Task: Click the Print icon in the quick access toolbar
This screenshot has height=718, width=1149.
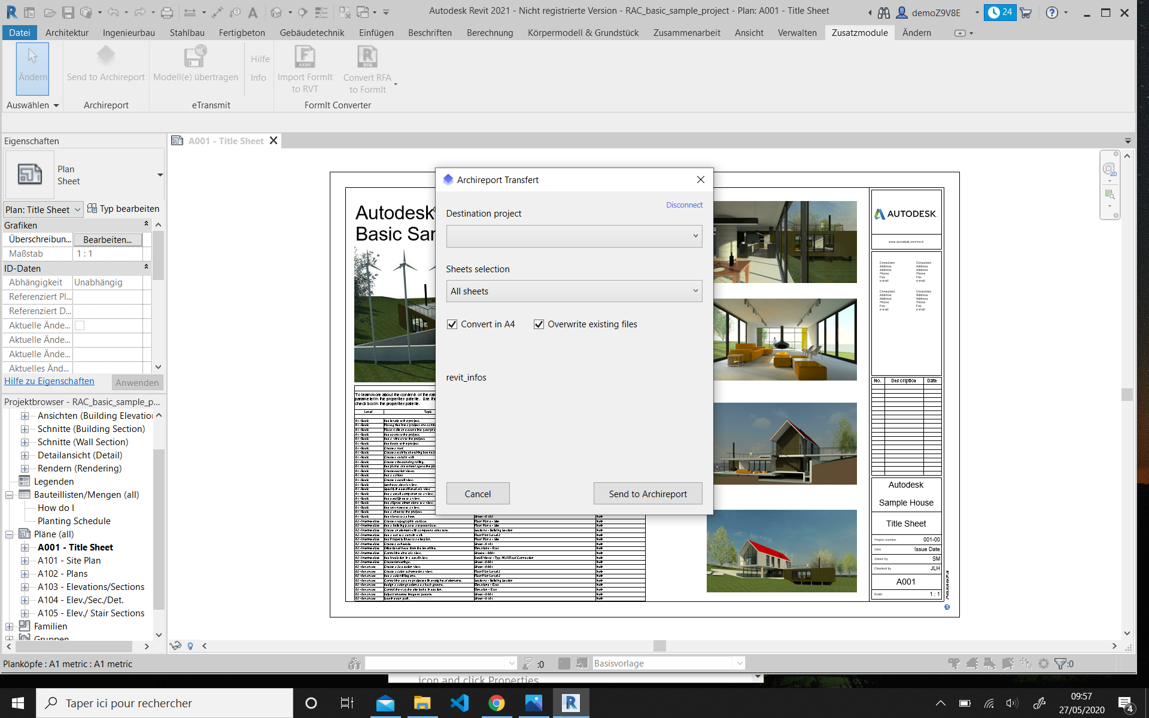Action: pyautogui.click(x=167, y=12)
